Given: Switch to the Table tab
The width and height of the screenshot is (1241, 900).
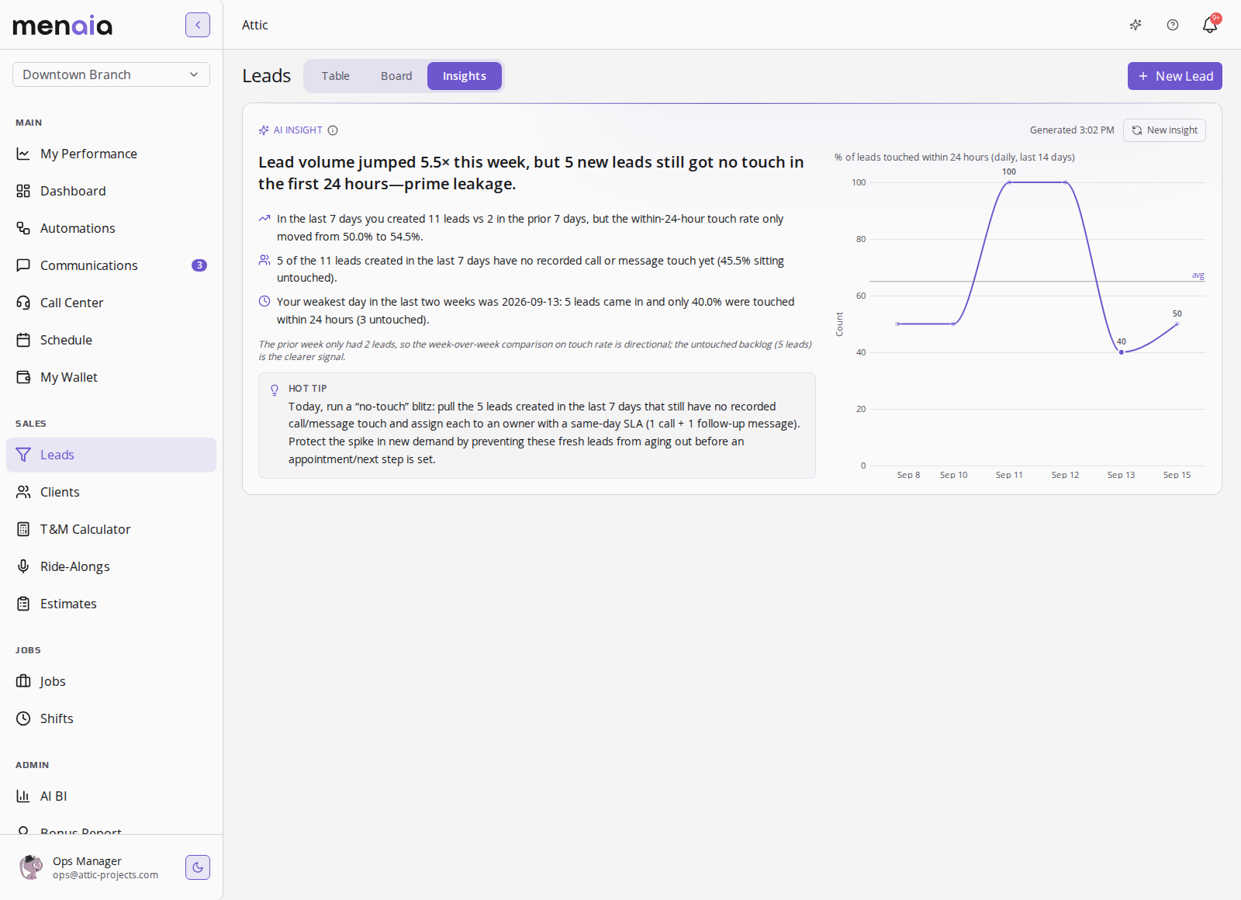Looking at the screenshot, I should (x=336, y=76).
